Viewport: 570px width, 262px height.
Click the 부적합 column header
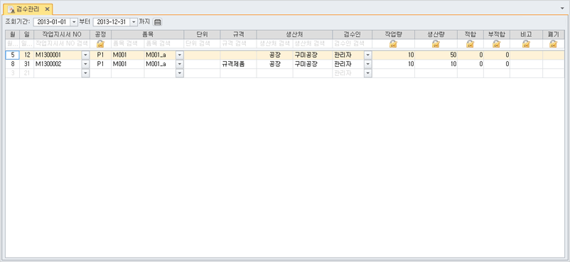(496, 35)
